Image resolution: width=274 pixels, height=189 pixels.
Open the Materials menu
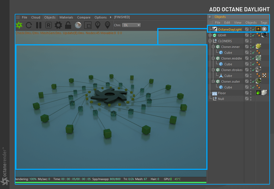point(66,17)
